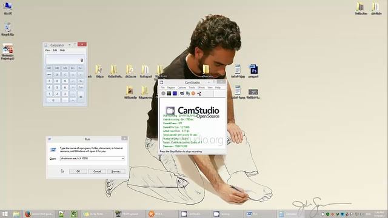Click the CE key in Calculator
Screen dimensions: 388x218
pyautogui.click(x=57, y=74)
